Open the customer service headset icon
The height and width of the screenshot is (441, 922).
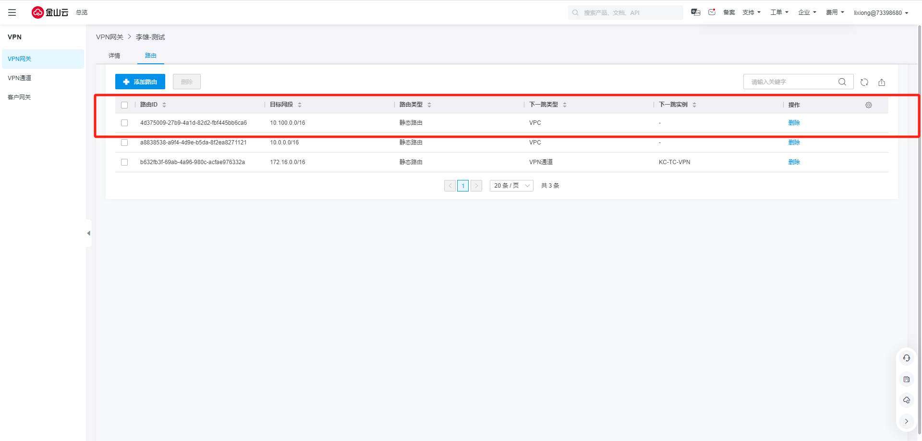coord(906,358)
